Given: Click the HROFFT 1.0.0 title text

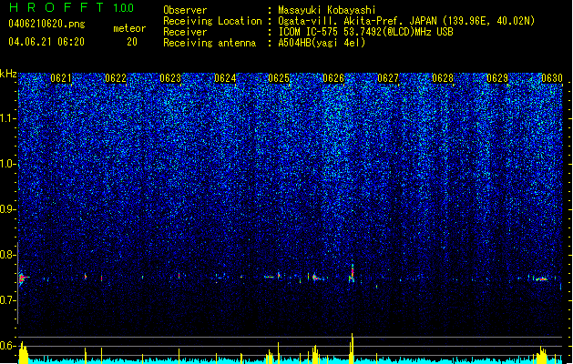Looking at the screenshot, I should tap(71, 7).
